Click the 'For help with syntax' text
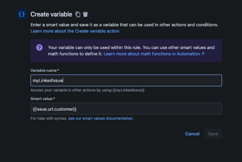This screenshot has width=242, height=162. pyautogui.click(x=49, y=118)
